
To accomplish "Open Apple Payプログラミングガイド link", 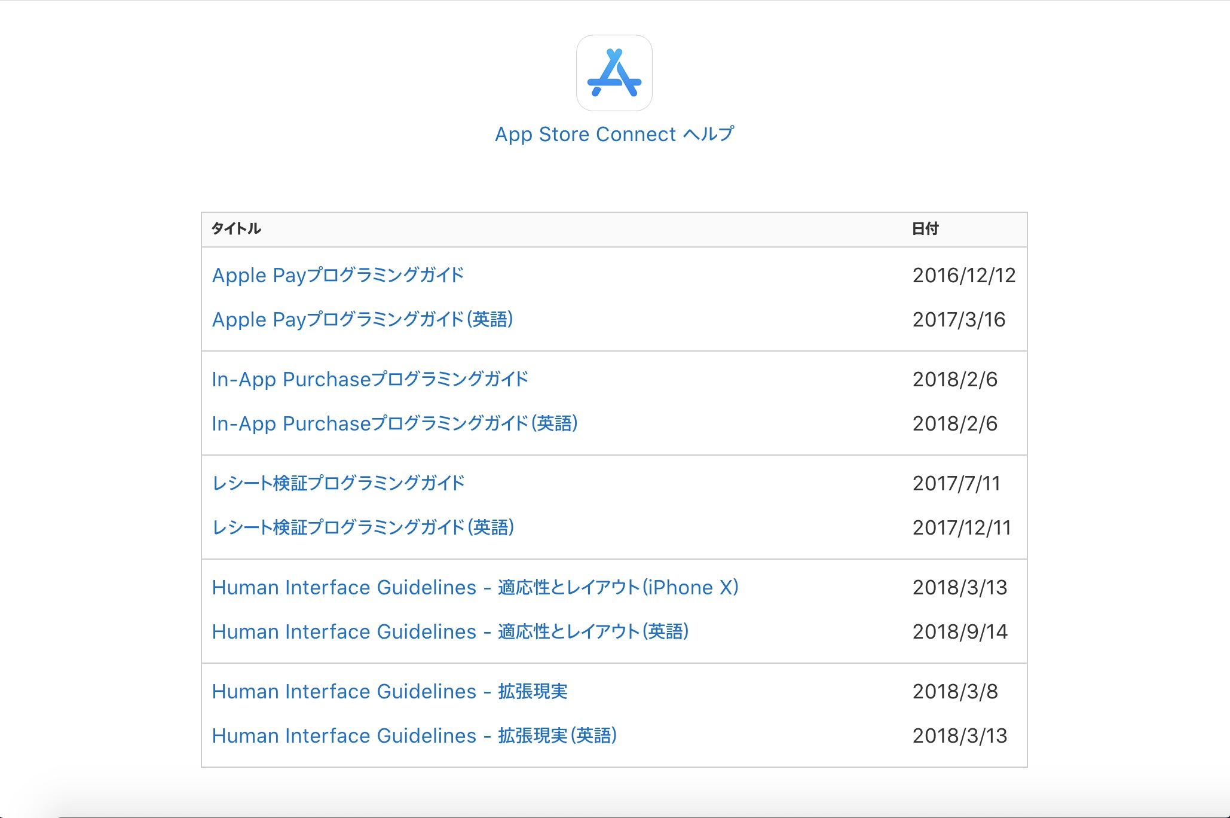I will (x=338, y=275).
